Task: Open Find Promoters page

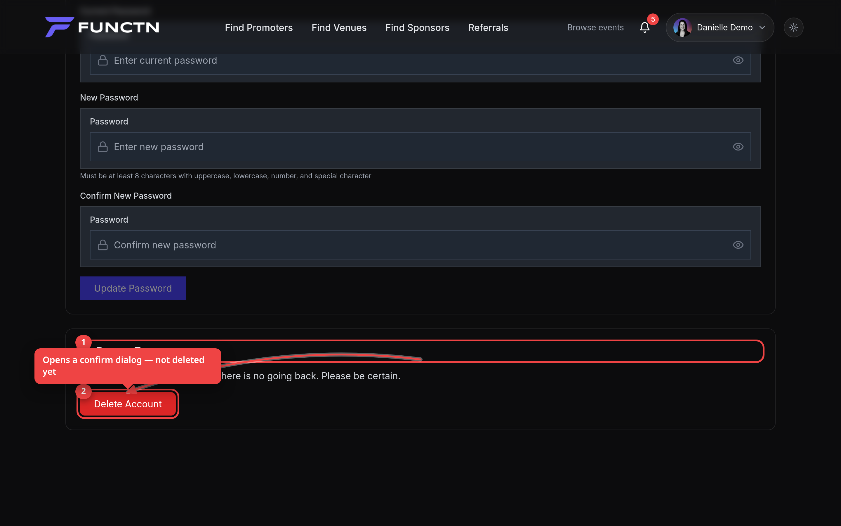Action: pyautogui.click(x=259, y=27)
